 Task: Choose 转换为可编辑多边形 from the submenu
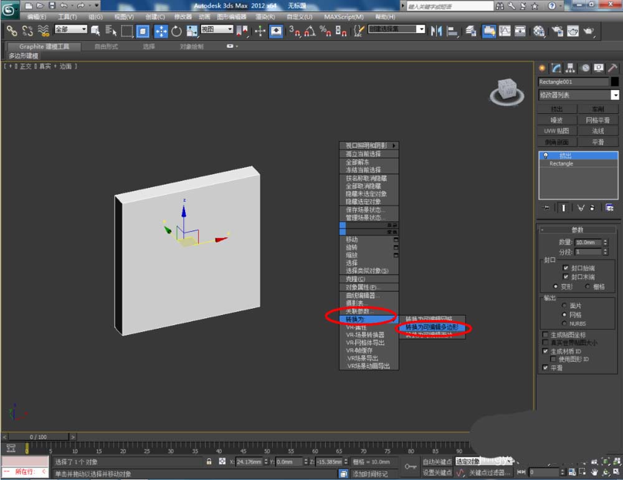point(432,327)
